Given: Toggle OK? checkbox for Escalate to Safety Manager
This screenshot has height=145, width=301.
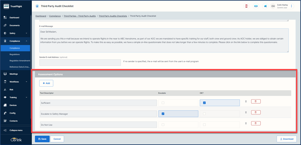Looking at the screenshot, I should [x=204, y=114].
